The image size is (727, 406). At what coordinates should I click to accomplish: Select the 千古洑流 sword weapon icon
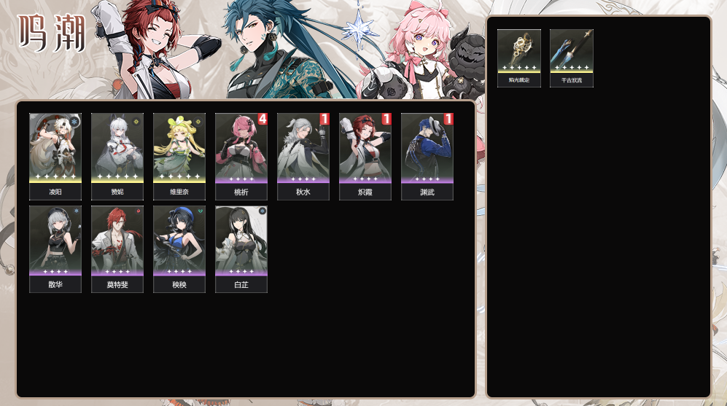pyautogui.click(x=571, y=58)
